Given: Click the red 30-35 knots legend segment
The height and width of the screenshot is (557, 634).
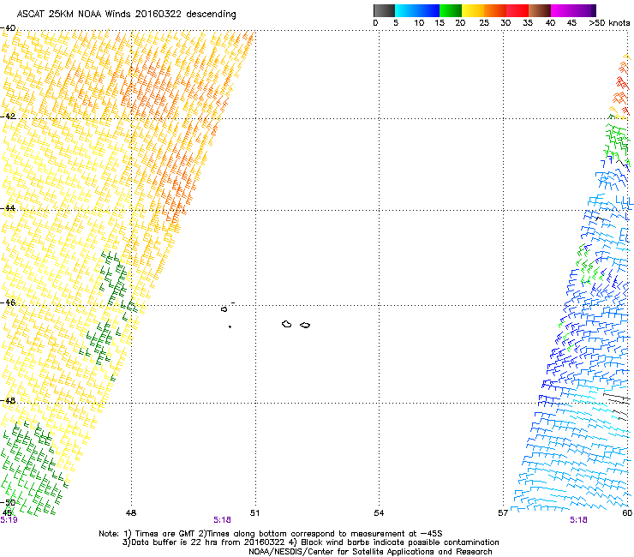Looking at the screenshot, I should pyautogui.click(x=517, y=10).
